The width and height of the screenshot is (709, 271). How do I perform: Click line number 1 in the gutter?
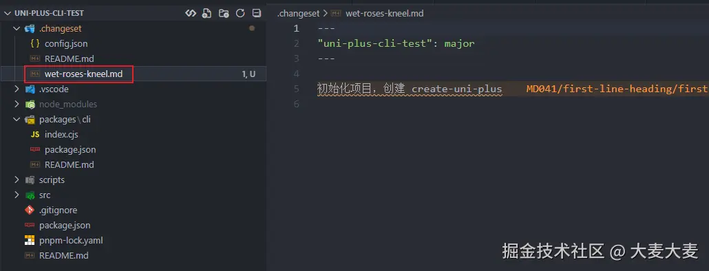click(x=296, y=28)
